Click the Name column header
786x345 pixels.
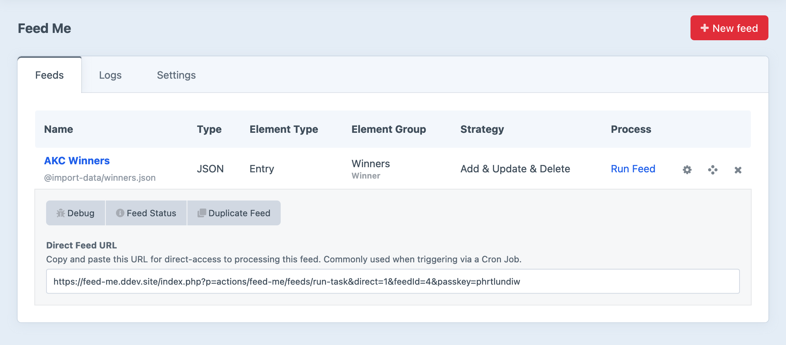coord(59,129)
